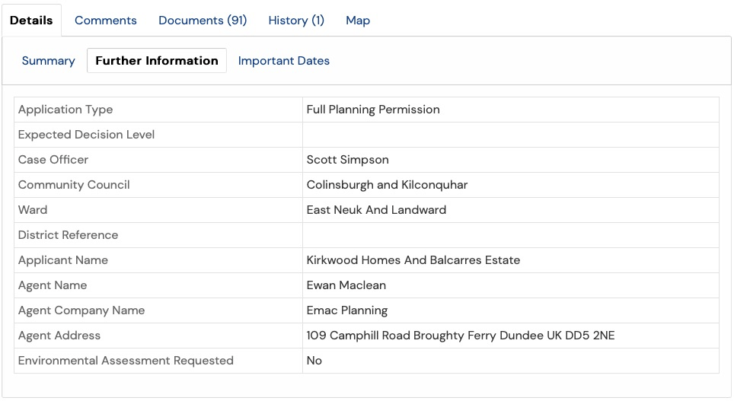Click the agent name Ewan Maclean
Screen dimensions: 734x401
[346, 285]
